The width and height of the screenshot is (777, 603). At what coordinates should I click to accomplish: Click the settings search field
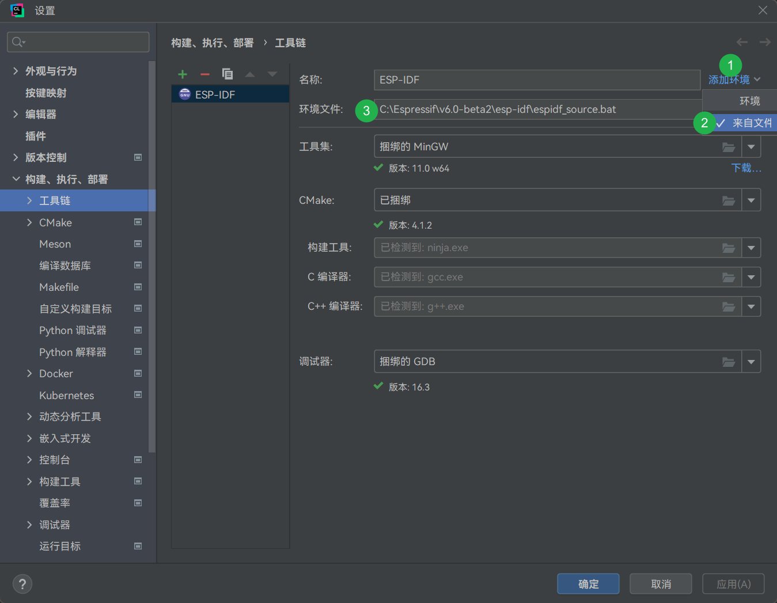pos(78,42)
